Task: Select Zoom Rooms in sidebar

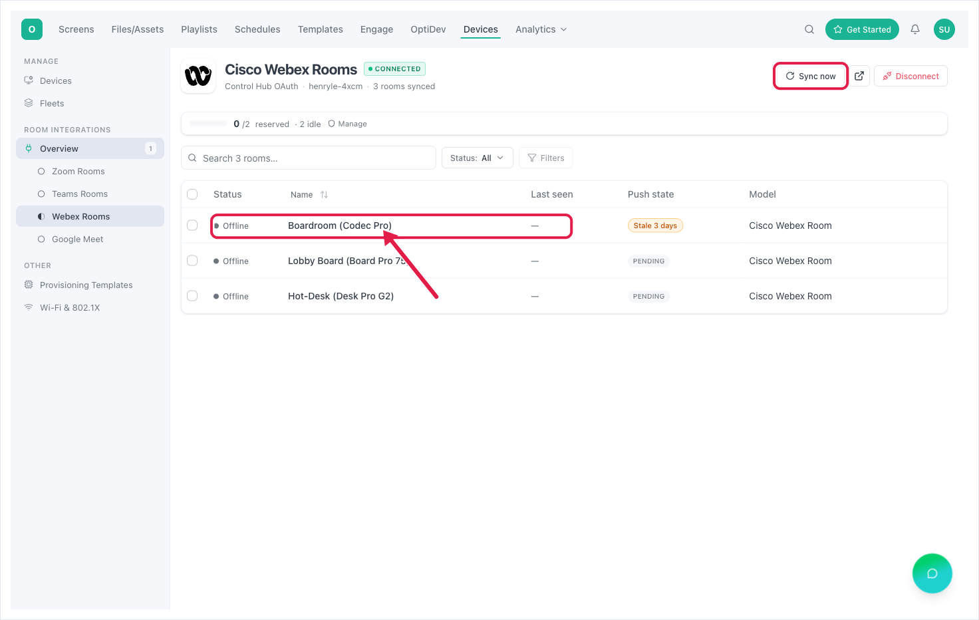Action: pyautogui.click(x=90, y=171)
